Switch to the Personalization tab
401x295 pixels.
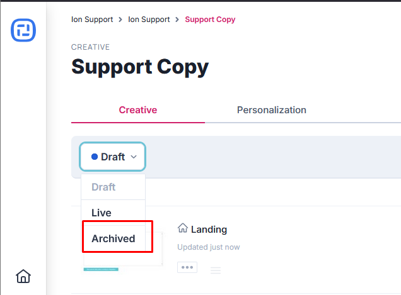[x=271, y=110]
